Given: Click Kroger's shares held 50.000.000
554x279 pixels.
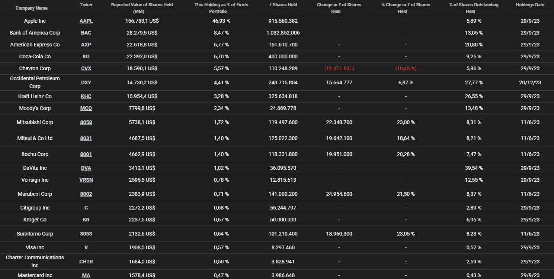Looking at the screenshot, I should click(283, 220).
